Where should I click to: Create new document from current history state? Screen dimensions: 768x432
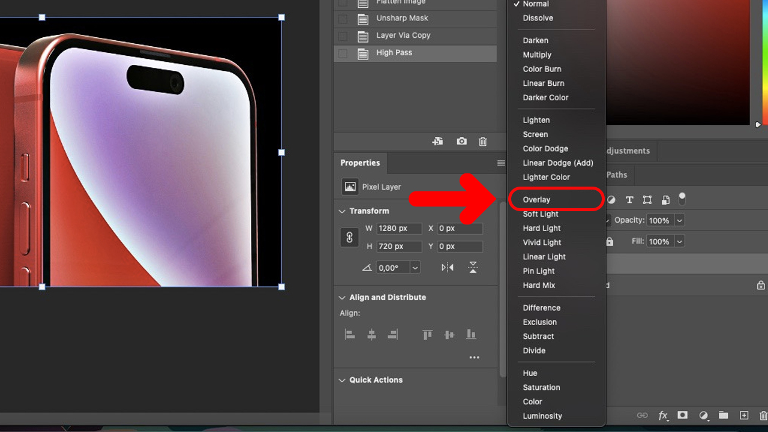coord(437,142)
